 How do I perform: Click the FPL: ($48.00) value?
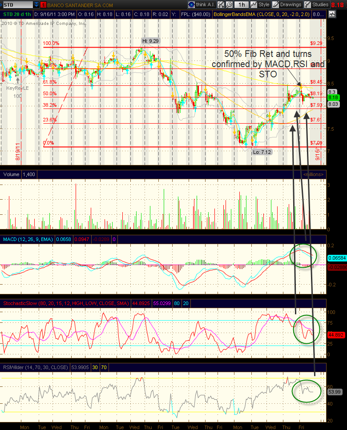tap(196, 14)
